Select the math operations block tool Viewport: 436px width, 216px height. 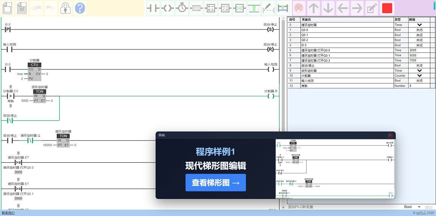(211, 8)
